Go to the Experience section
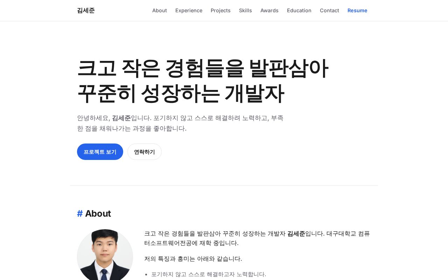 pos(189,10)
